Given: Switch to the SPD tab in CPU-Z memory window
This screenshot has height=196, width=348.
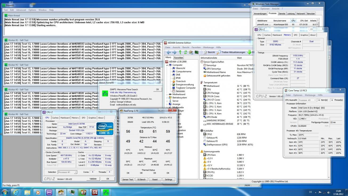Looking at the screenshot, I should coord(295,35).
